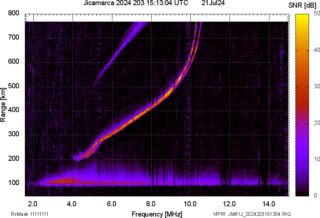Click the range tick label "100"

click(14, 182)
